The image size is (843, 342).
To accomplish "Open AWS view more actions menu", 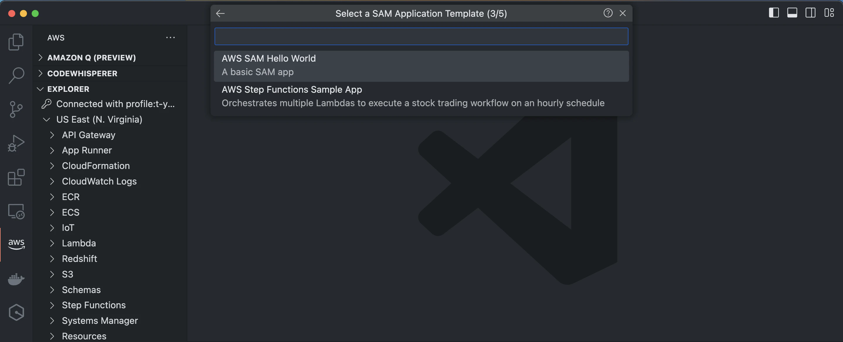I will point(170,38).
